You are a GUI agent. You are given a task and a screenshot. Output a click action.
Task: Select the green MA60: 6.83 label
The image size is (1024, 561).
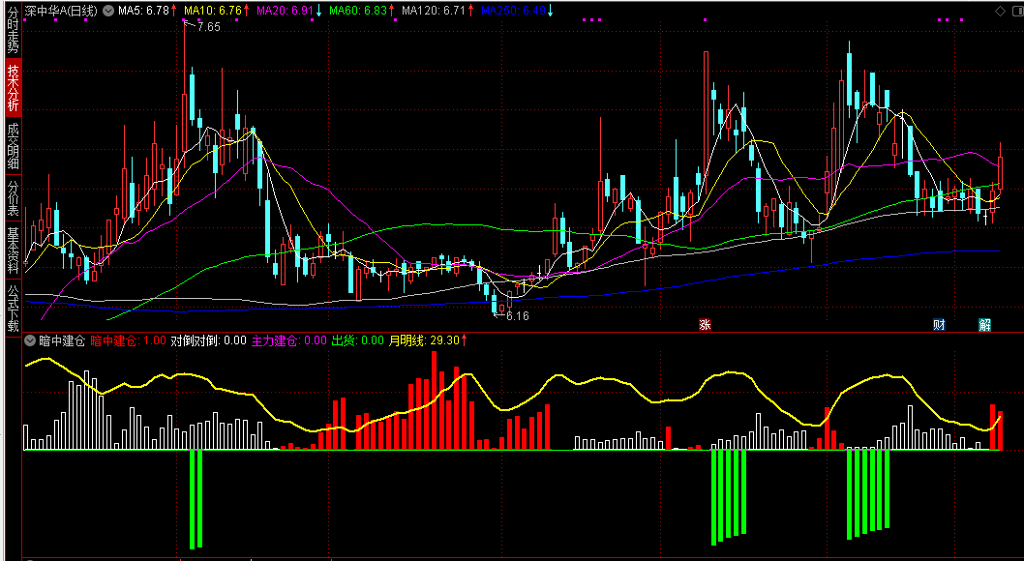pyautogui.click(x=358, y=11)
